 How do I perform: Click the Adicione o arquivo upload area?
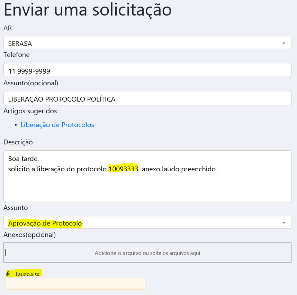[147, 253]
